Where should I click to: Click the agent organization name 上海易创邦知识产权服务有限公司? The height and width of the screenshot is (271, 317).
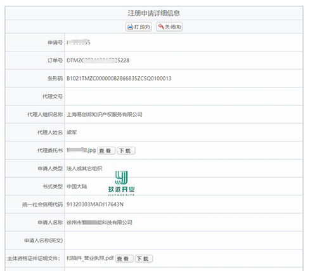pos(105,114)
